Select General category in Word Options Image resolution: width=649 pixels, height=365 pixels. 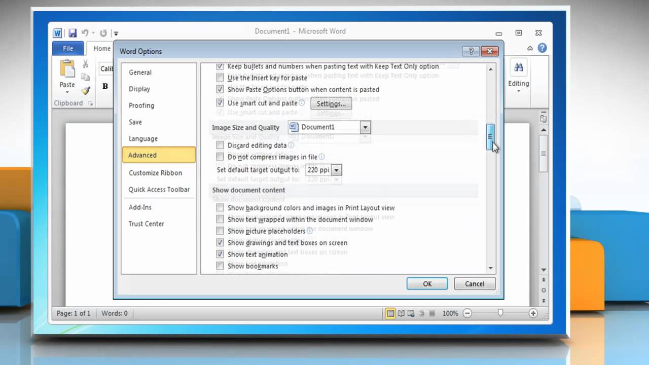tap(159, 72)
